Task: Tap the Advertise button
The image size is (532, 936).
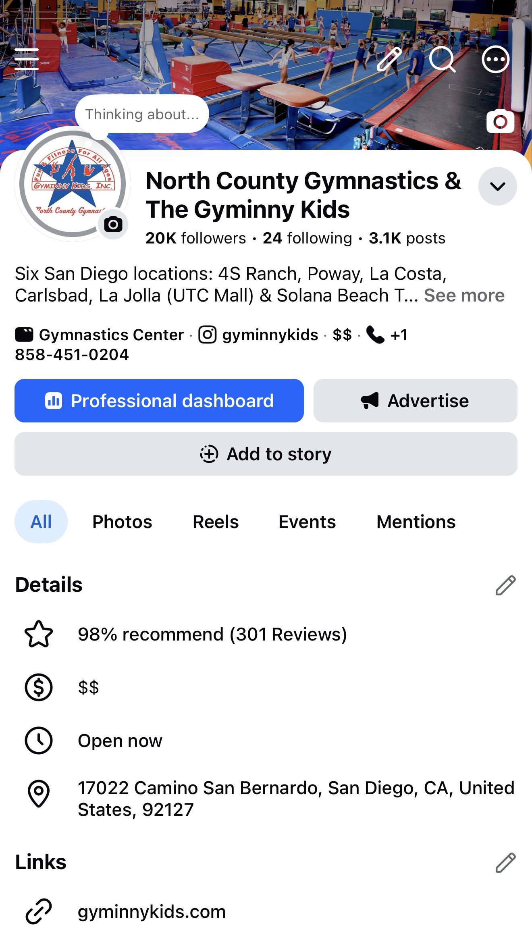Action: pyautogui.click(x=416, y=401)
